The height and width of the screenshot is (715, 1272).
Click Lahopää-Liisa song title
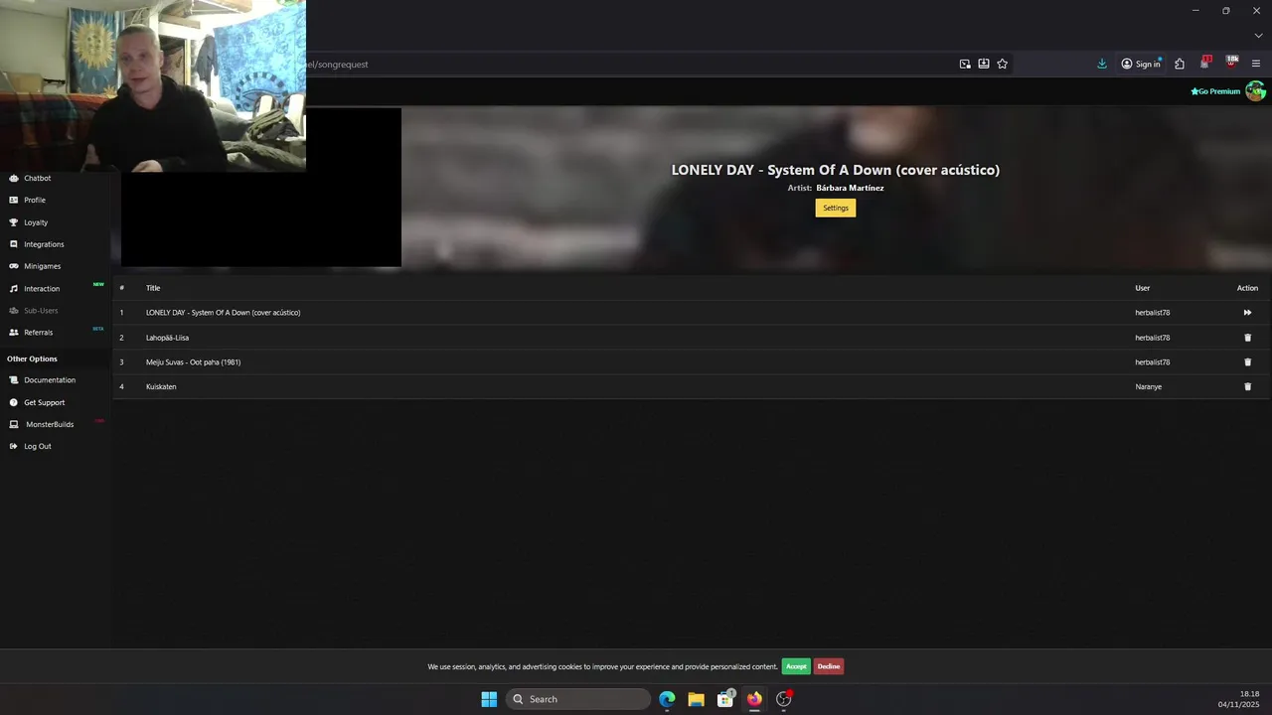167,338
